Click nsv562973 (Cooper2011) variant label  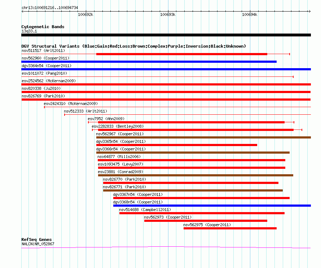[168, 217]
